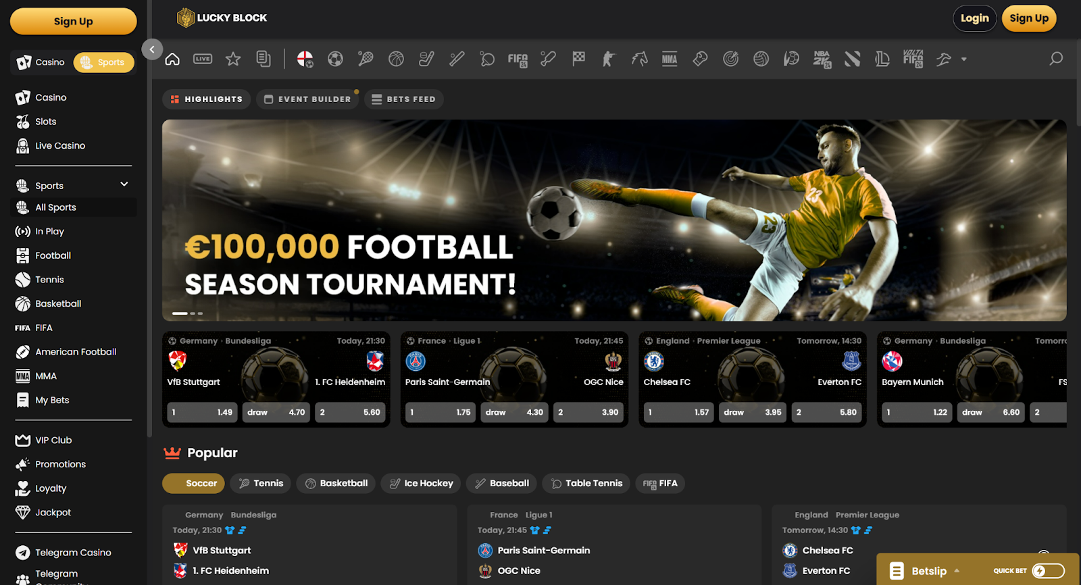Switch to Casino in the Casino/Sports toggle
This screenshot has width=1081, height=585.
(42, 62)
